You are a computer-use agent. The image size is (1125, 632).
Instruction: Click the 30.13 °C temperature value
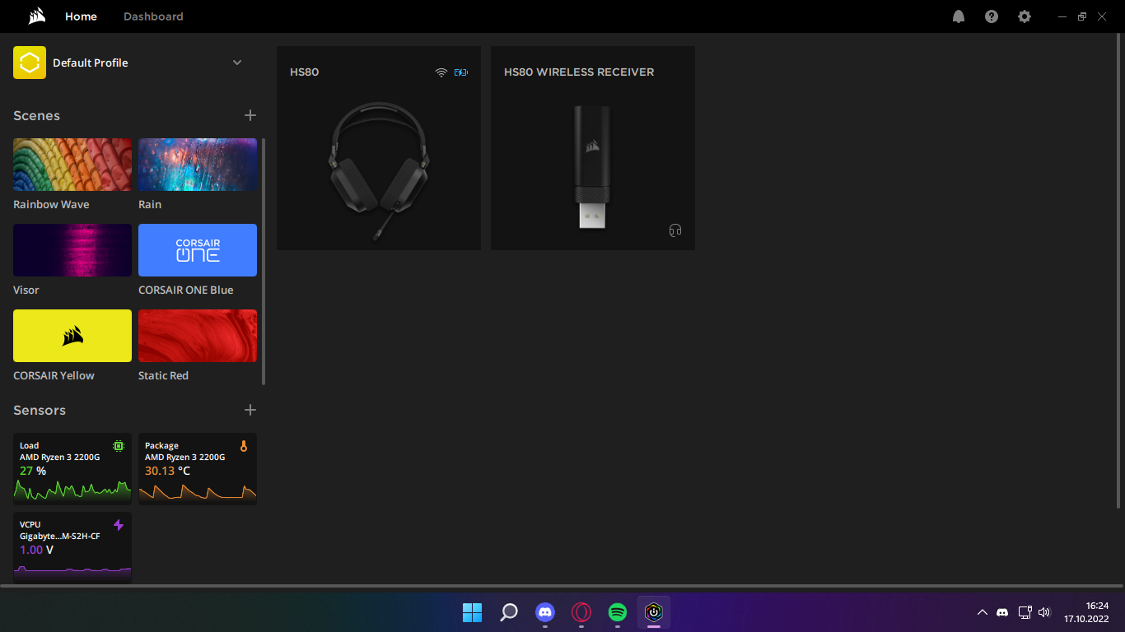(x=167, y=471)
